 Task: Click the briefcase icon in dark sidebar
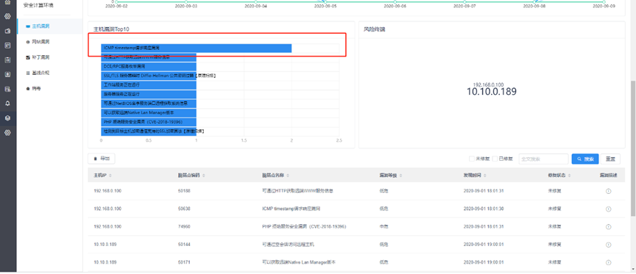7,31
